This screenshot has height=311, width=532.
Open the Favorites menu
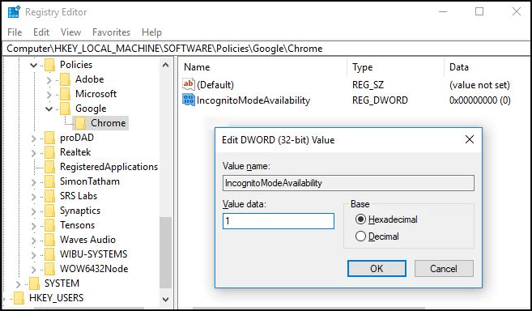click(111, 32)
